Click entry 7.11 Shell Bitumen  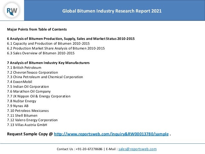click(22, 115)
